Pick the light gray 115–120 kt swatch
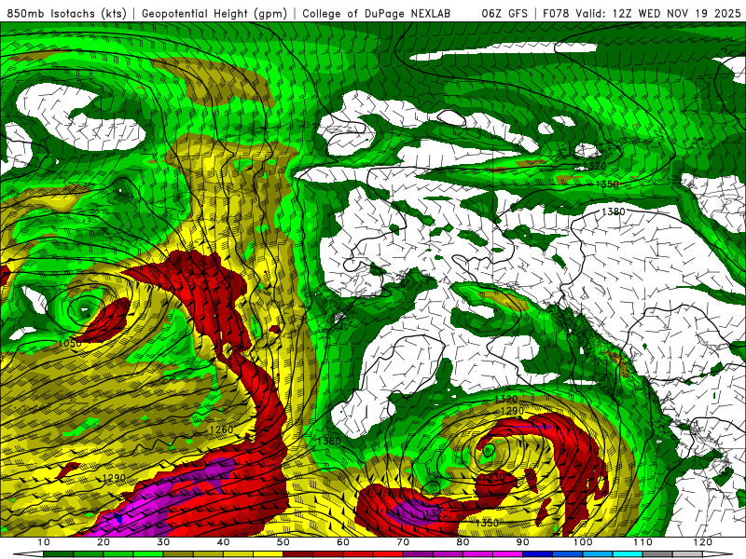746x559 pixels. [x=687, y=554]
